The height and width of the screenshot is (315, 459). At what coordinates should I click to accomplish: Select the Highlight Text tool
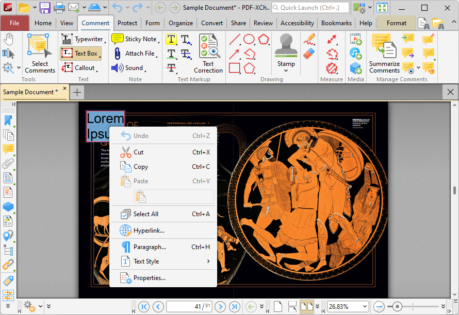pyautogui.click(x=171, y=39)
